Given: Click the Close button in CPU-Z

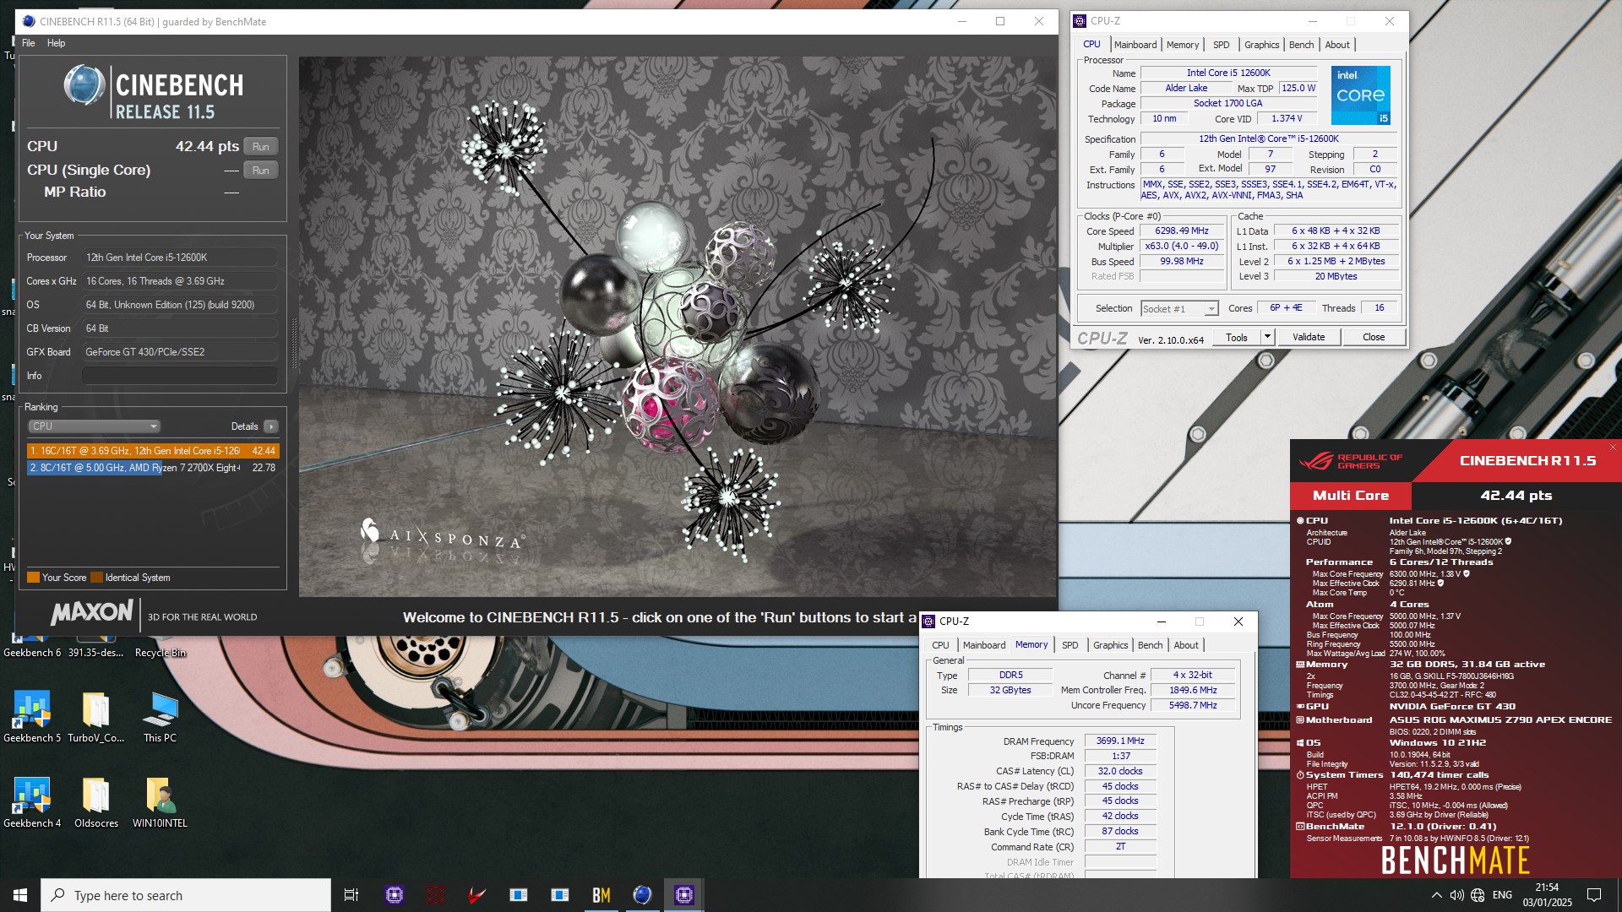Looking at the screenshot, I should pyautogui.click(x=1374, y=337).
